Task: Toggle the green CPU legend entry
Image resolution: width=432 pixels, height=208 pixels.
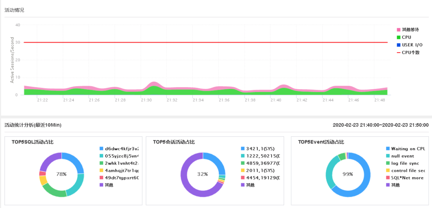Action: [404, 37]
